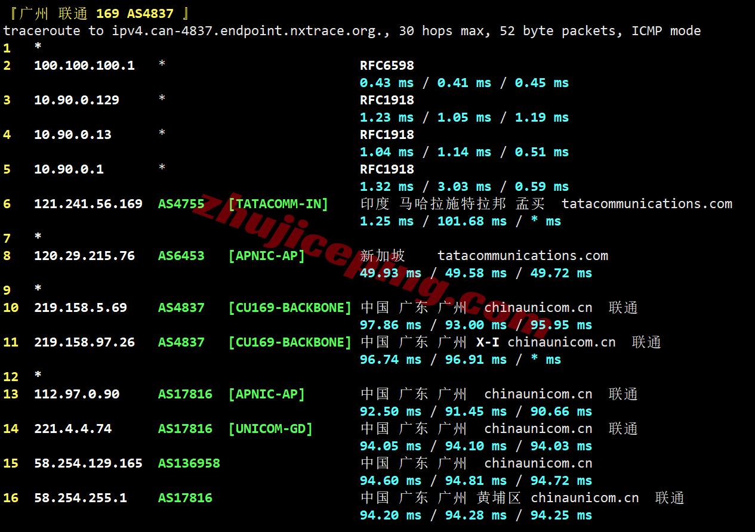Select IP address 58.254.255.1
755x532 pixels.
pyautogui.click(x=81, y=498)
